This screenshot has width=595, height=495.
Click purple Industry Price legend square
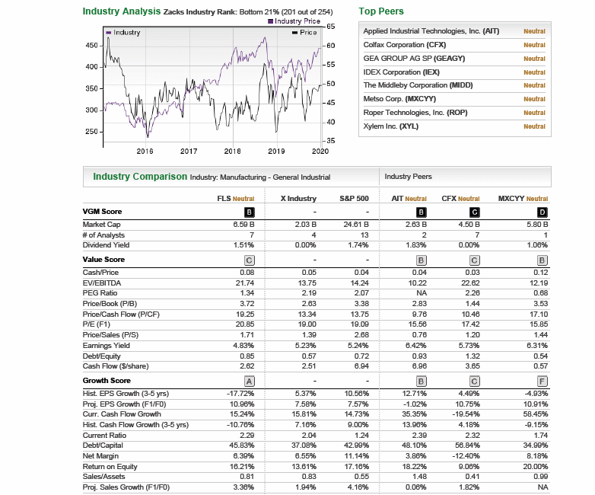pos(270,21)
